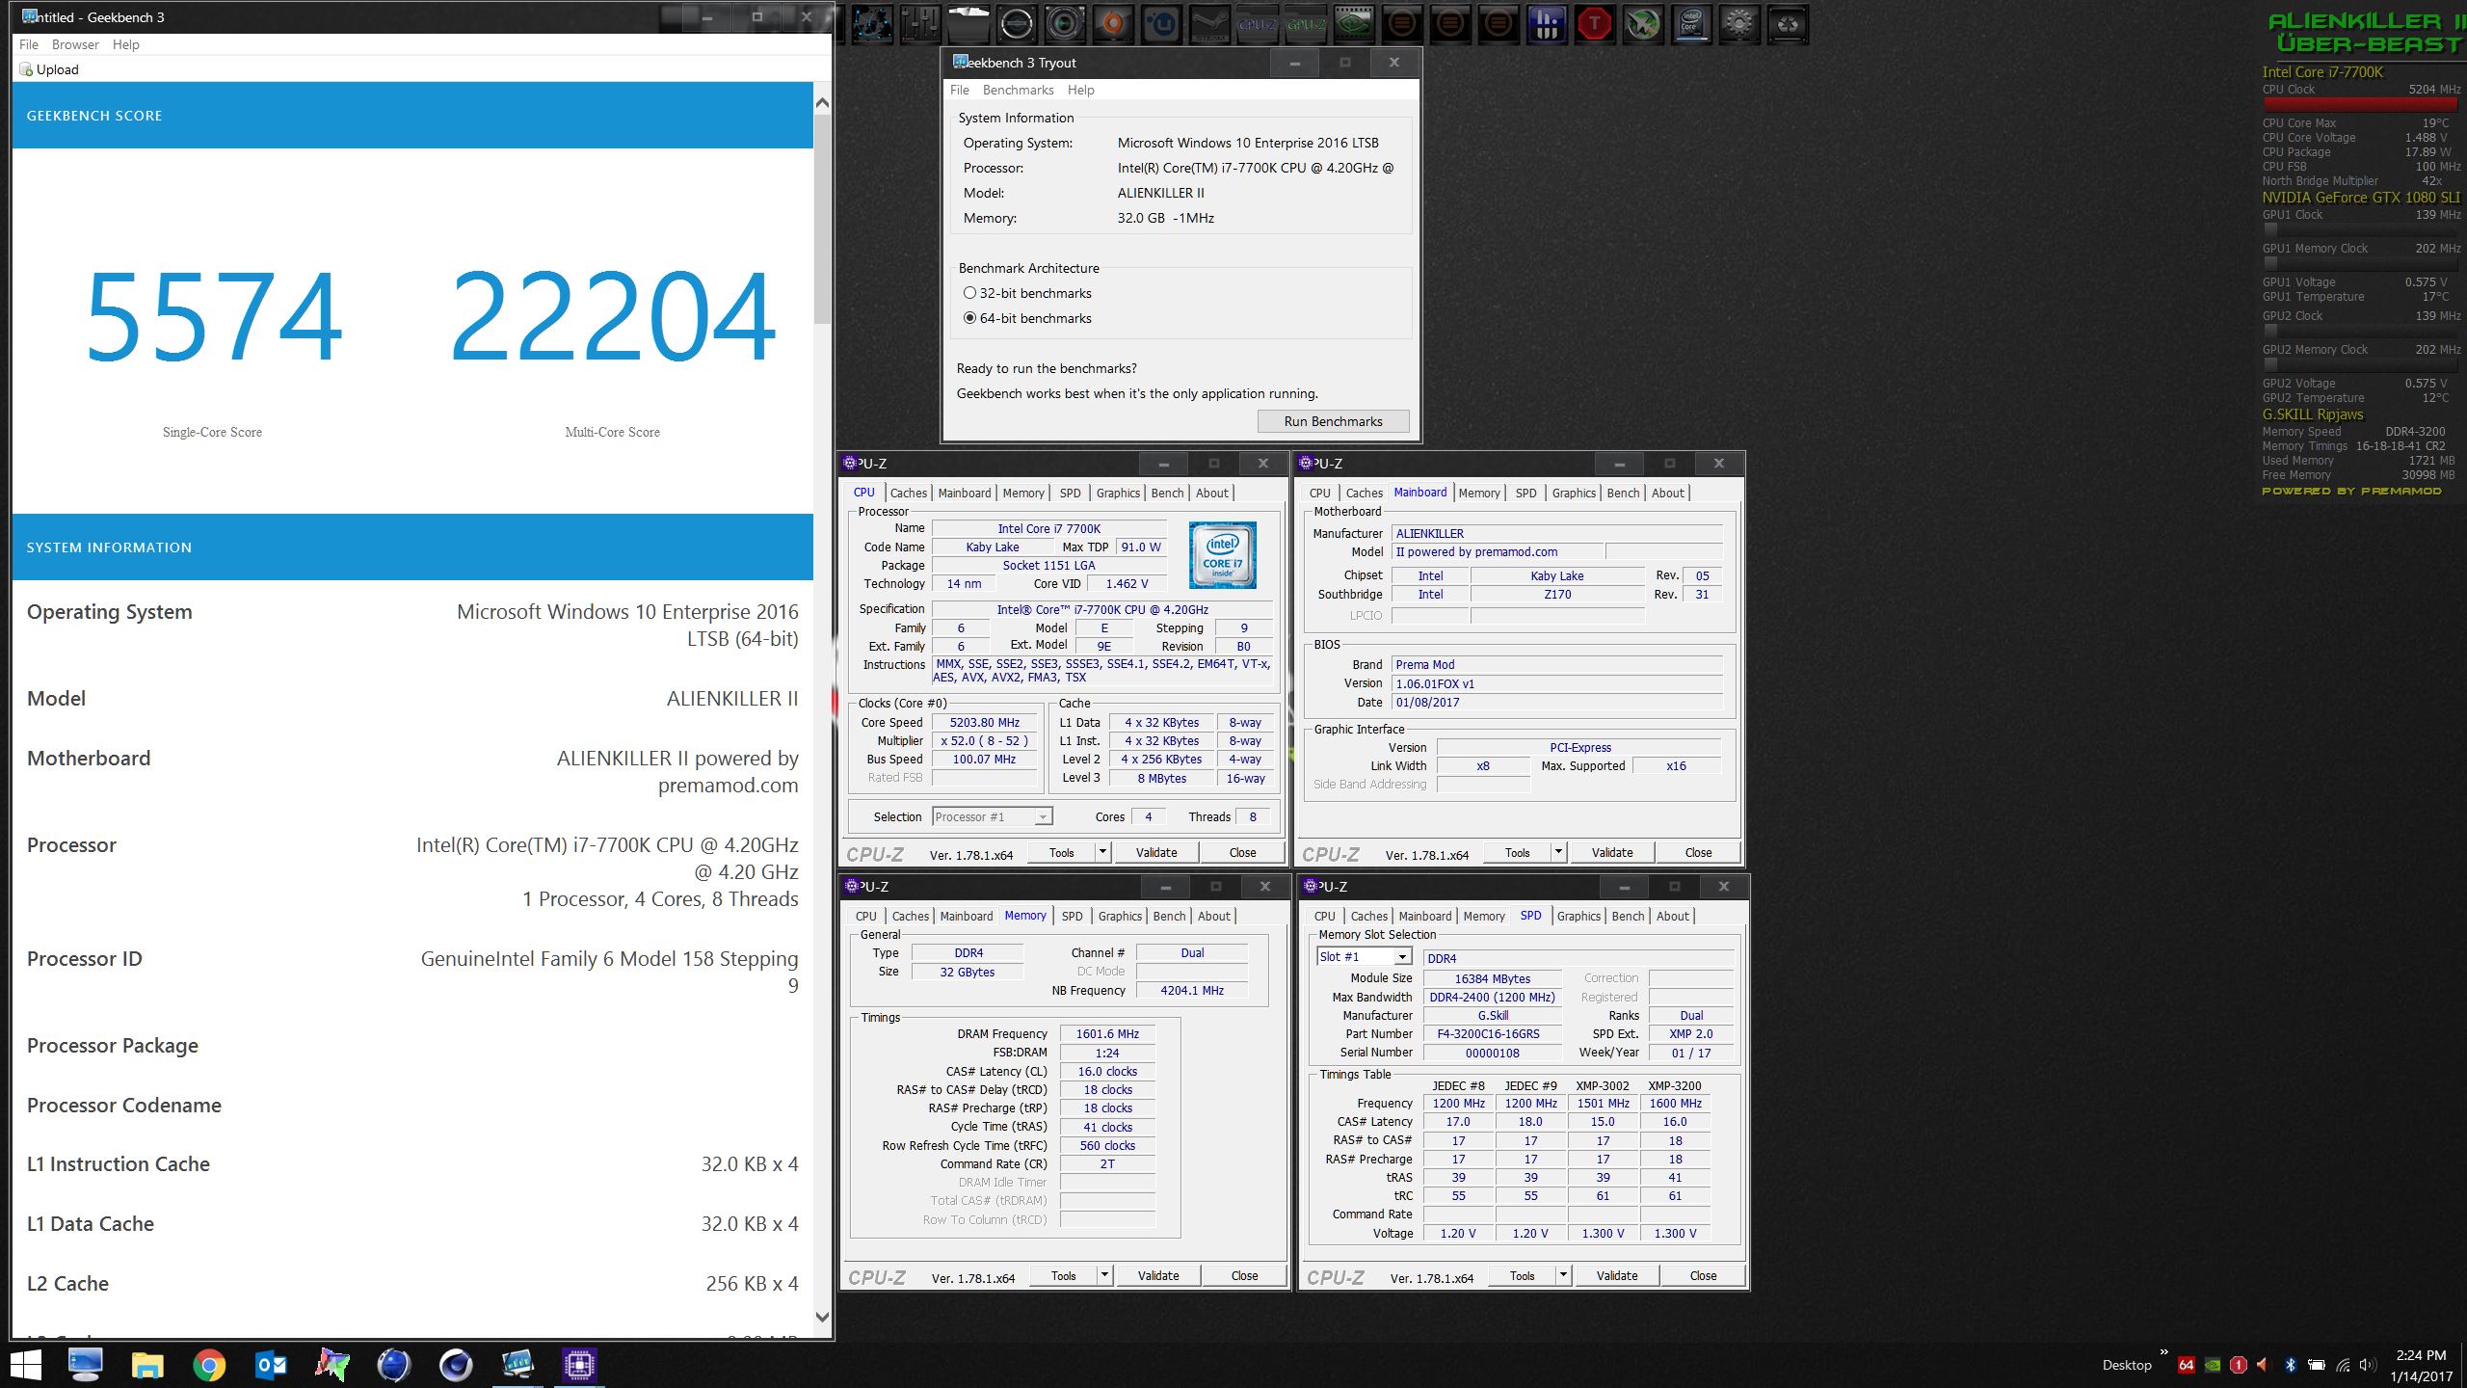Open the NVIDIA dock icon
This screenshot has height=1388, width=2467.
click(x=1354, y=24)
